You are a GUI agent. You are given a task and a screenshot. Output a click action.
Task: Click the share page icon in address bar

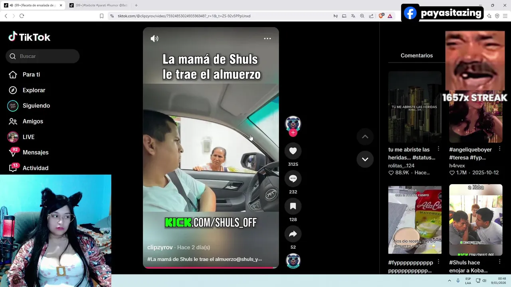pos(371,16)
